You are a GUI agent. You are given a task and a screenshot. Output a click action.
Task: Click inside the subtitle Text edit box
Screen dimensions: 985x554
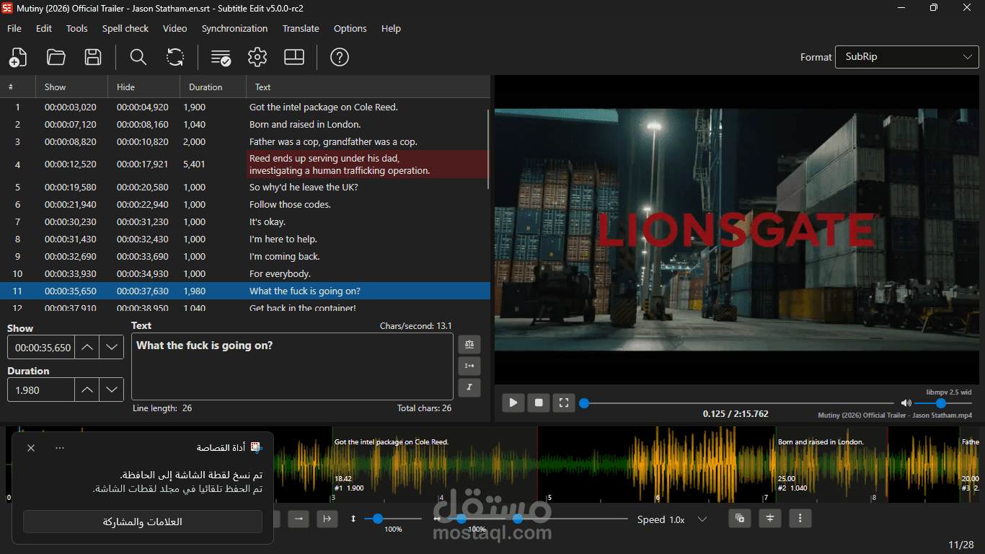[292, 366]
